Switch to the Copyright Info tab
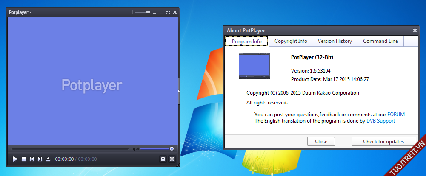This screenshot has height=176, width=426. click(291, 41)
